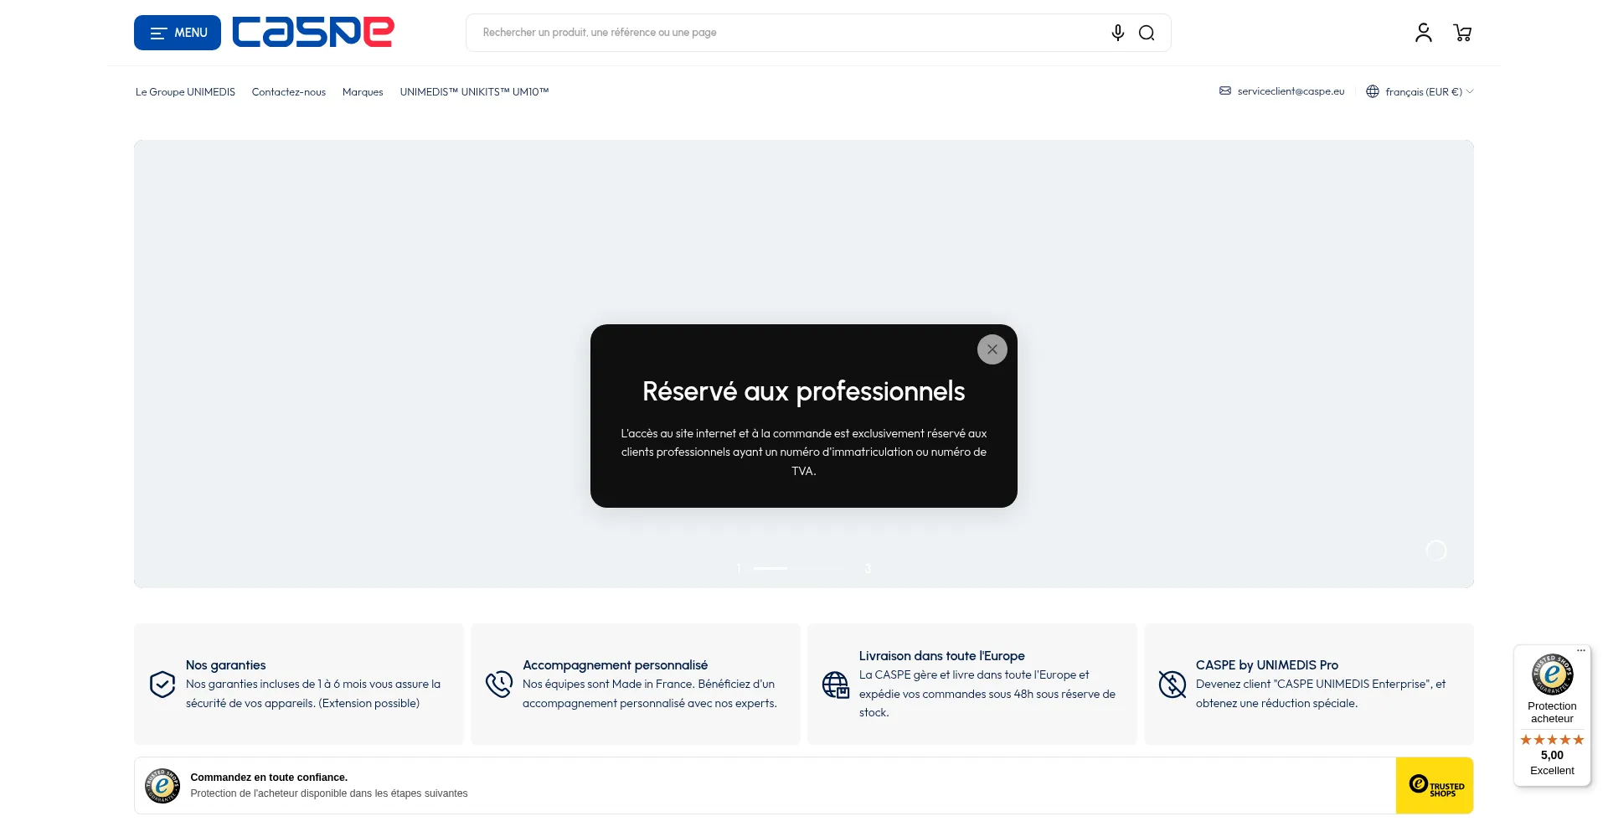Viewport: 1608px width, 832px height.
Task: Click the five-star rating in widget
Action: [x=1553, y=740]
